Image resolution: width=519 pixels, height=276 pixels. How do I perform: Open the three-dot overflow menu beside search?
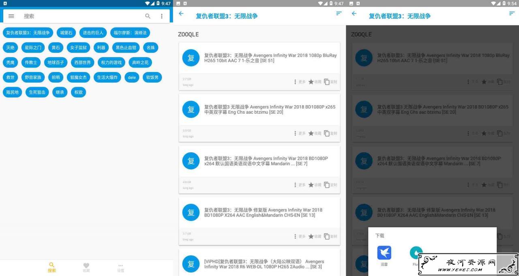click(x=162, y=16)
